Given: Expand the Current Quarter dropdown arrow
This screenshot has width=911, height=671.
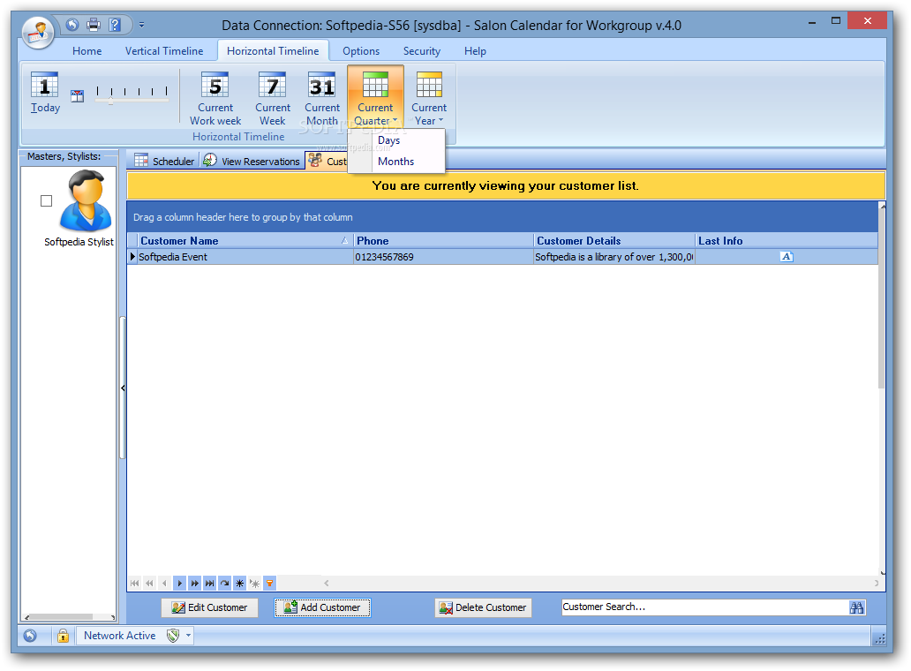Looking at the screenshot, I should [395, 120].
